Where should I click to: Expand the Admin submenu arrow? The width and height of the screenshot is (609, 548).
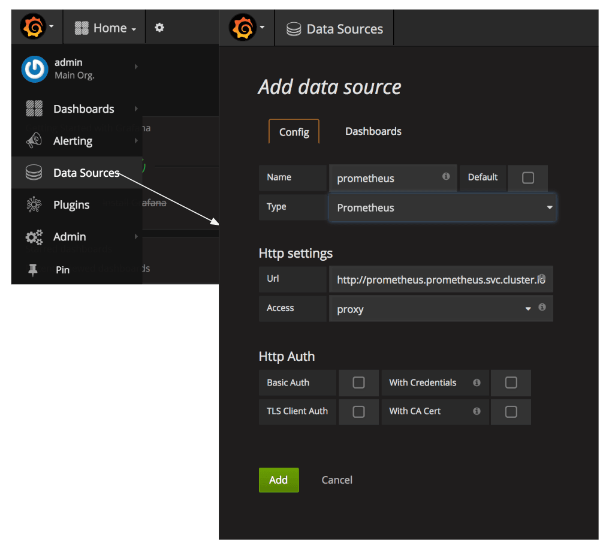click(x=136, y=236)
